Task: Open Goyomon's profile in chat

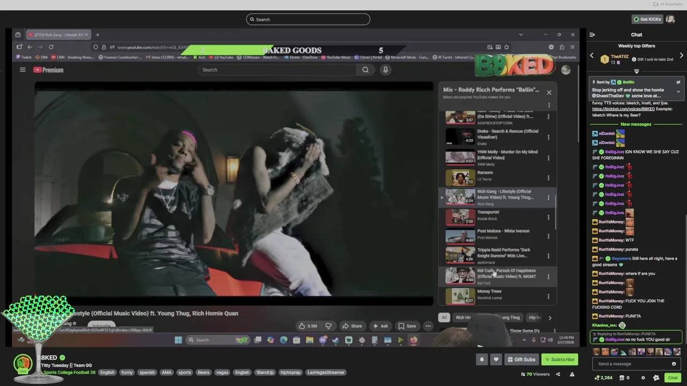Action: pyautogui.click(x=620, y=258)
